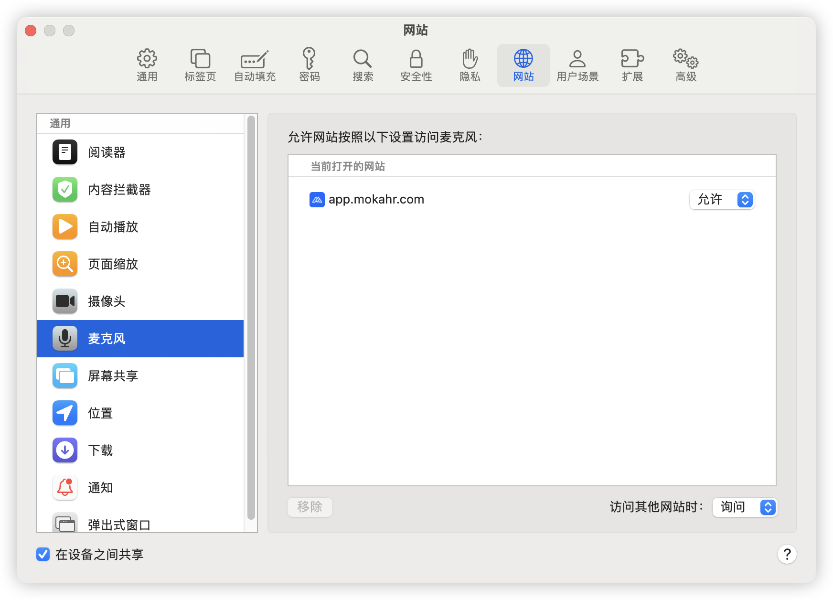The height and width of the screenshot is (600, 833).
Task: Open the 高级 advanced gears icon
Action: coord(685,65)
